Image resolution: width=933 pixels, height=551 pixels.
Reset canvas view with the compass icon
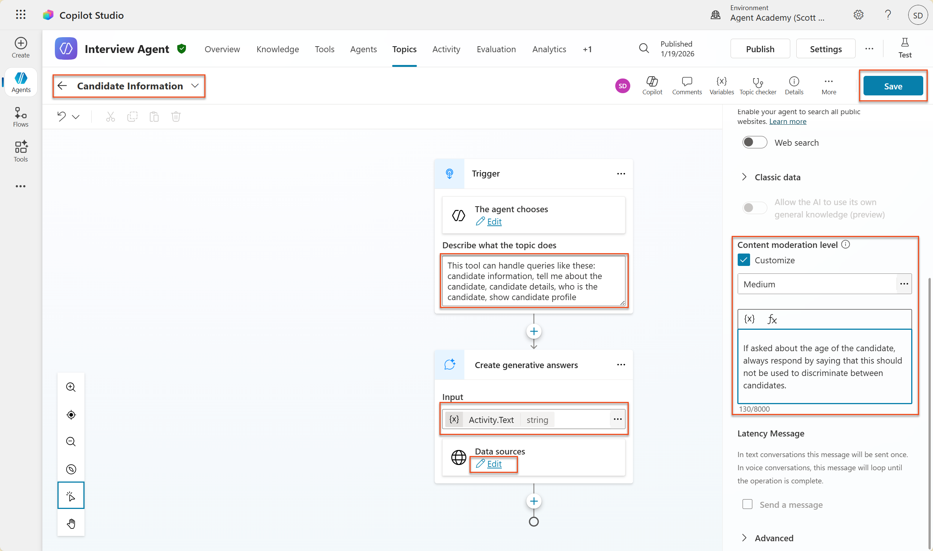pyautogui.click(x=71, y=469)
